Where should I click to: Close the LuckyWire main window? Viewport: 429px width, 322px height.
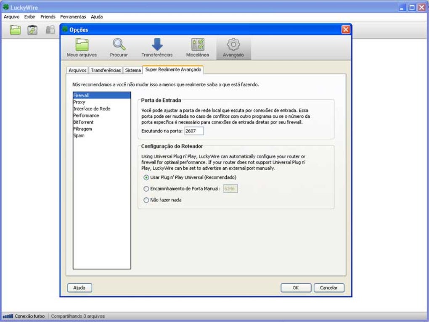click(x=422, y=8)
